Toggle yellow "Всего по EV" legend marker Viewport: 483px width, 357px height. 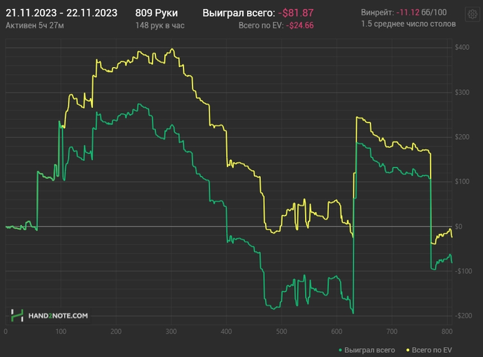click(407, 351)
